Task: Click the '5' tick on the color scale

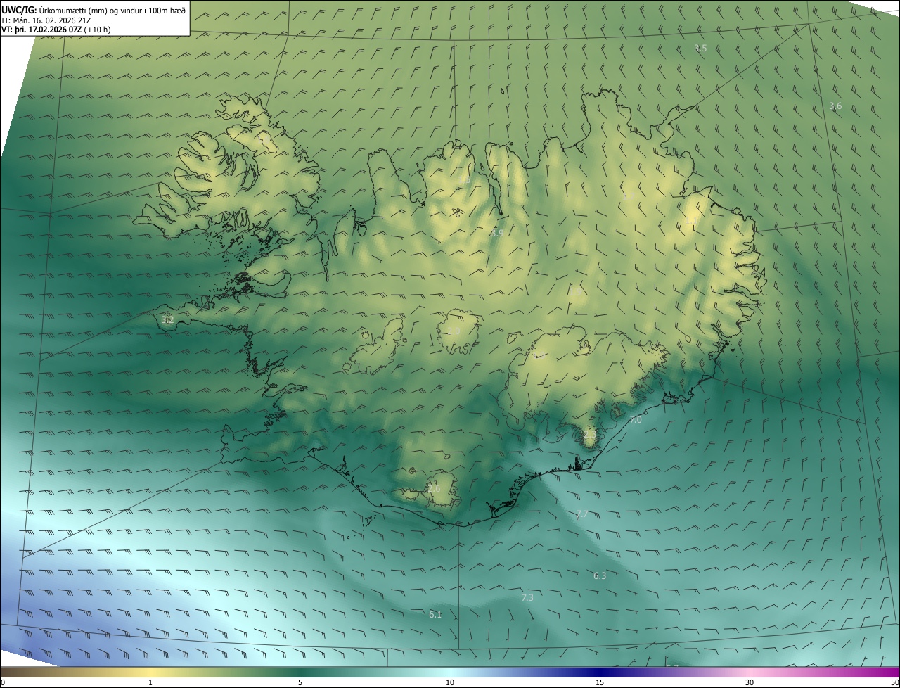Action: point(300,683)
